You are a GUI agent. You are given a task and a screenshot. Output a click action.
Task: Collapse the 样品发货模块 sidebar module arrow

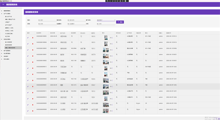click(x=2, y=39)
